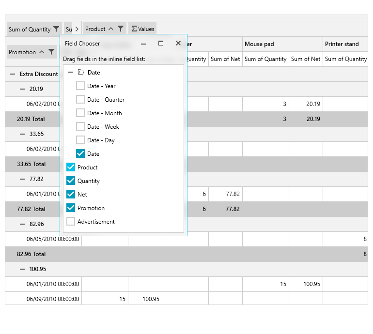Collapse the Date tree node
Image resolution: width=373 pixels, height=334 pixels.
point(71,73)
